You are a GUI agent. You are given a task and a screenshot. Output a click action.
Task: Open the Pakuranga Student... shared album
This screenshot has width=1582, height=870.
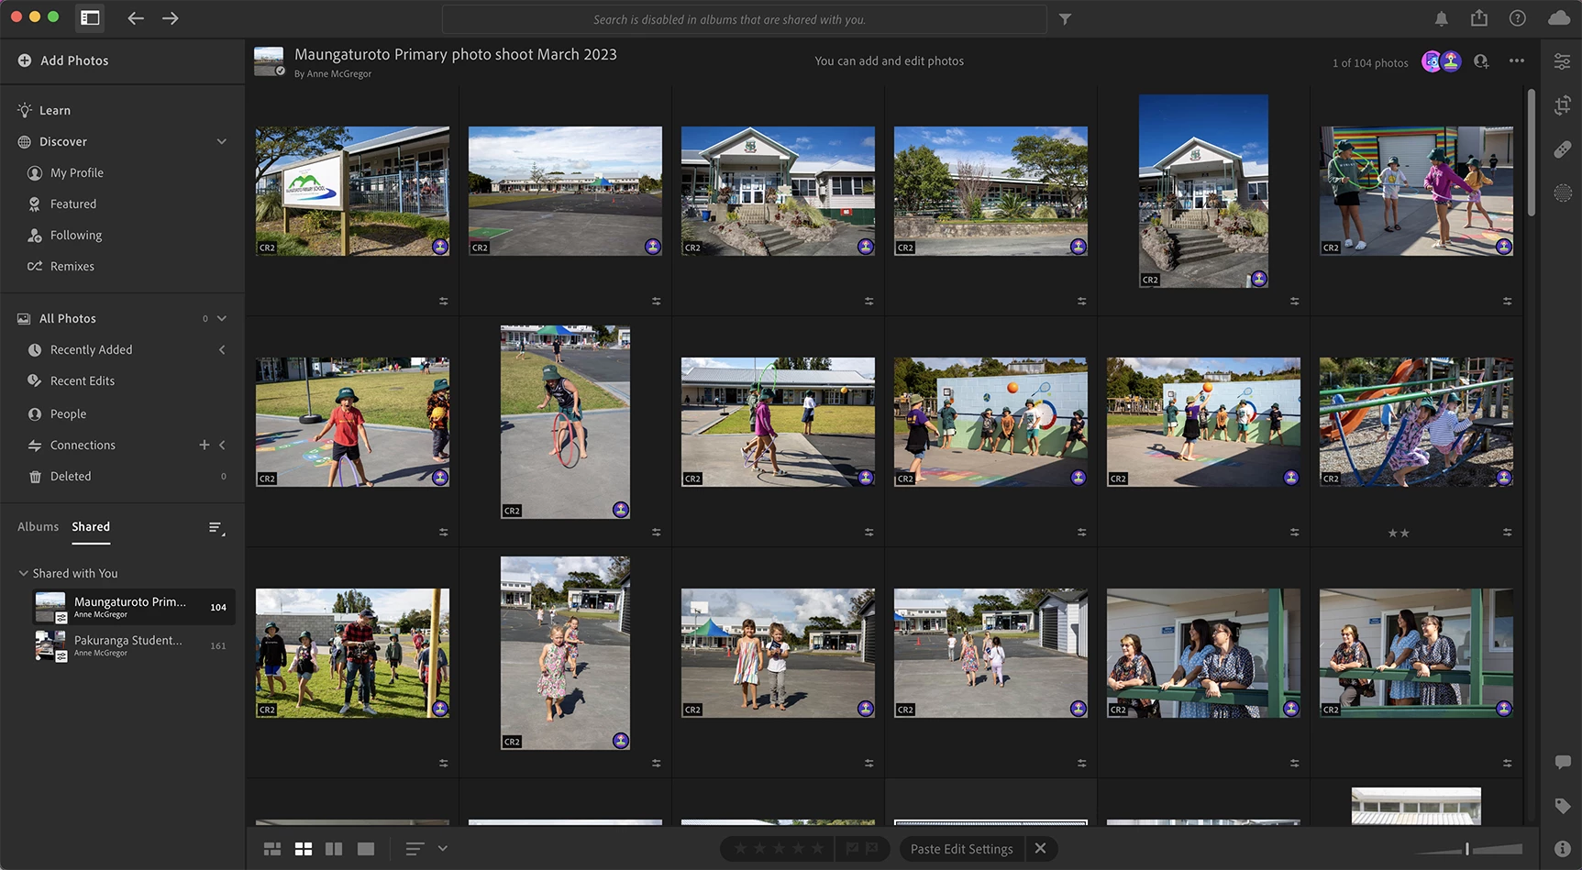click(x=132, y=645)
